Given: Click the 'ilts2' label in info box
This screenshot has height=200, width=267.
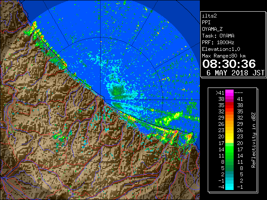Looking at the screenshot, I should [x=209, y=16].
